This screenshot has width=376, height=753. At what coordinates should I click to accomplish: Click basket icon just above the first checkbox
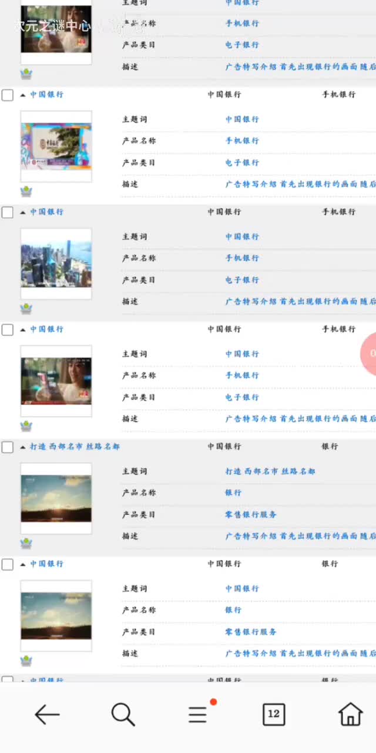tap(26, 74)
